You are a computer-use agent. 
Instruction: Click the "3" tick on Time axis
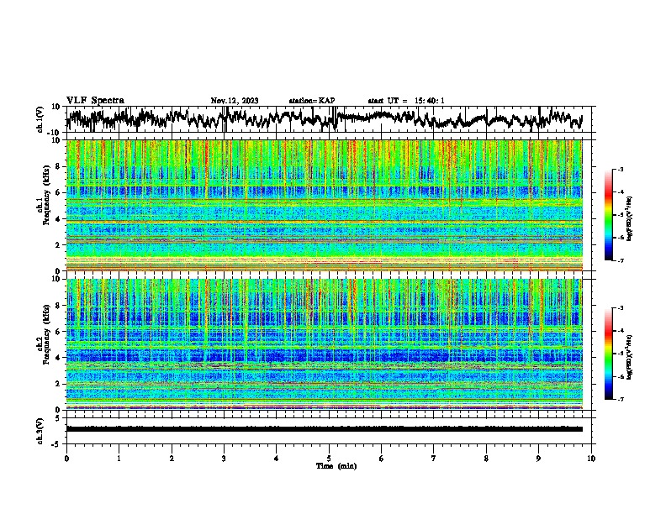224,459
